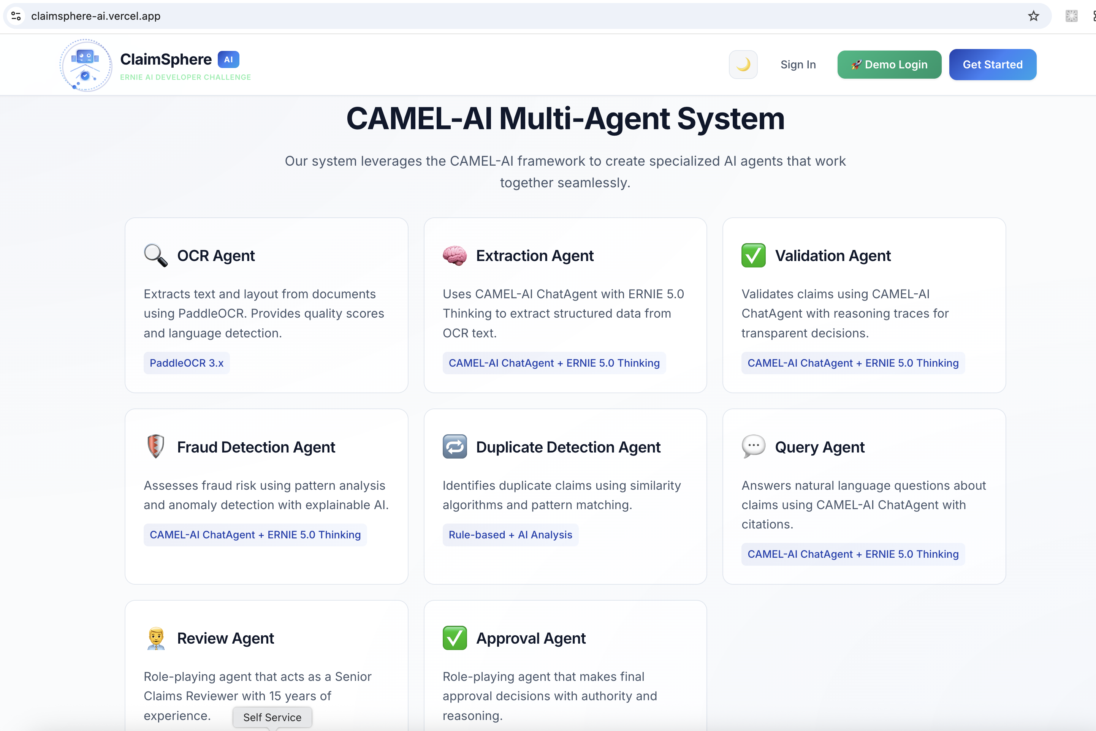The height and width of the screenshot is (731, 1096).
Task: Click the OCR Agent magnifying glass icon
Action: 155,255
